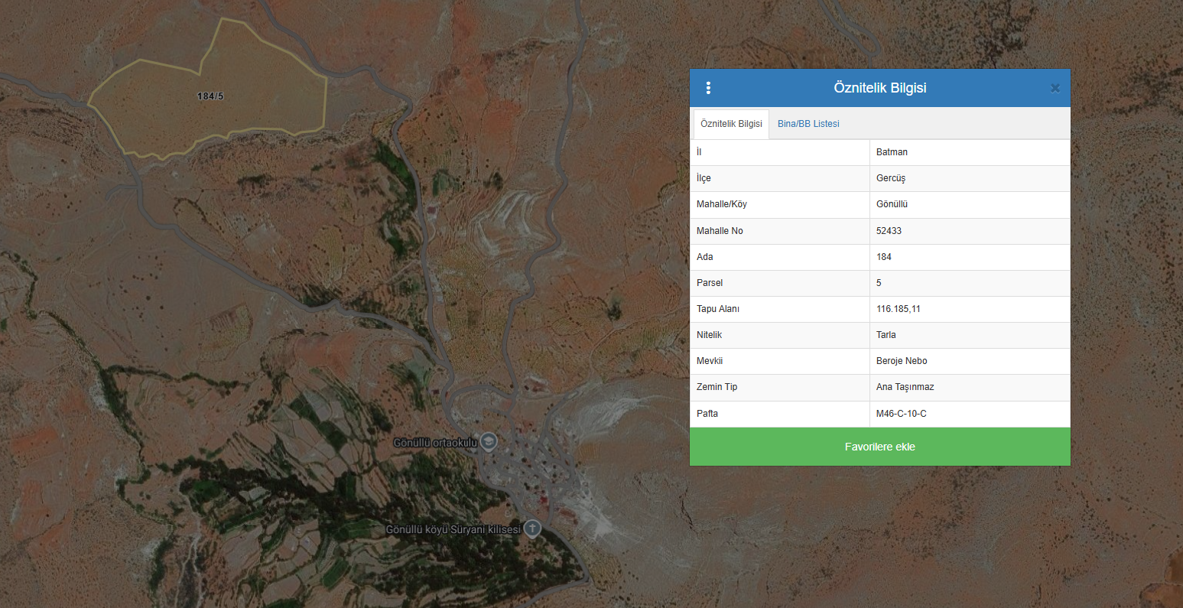1183x608 pixels.
Task: Click the Gönüllü ortaokulu school marker icon
Action: [489, 442]
